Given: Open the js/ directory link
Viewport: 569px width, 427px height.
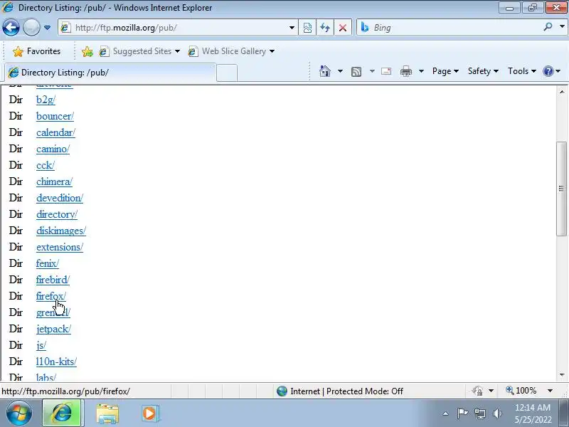Looking at the screenshot, I should click(41, 345).
